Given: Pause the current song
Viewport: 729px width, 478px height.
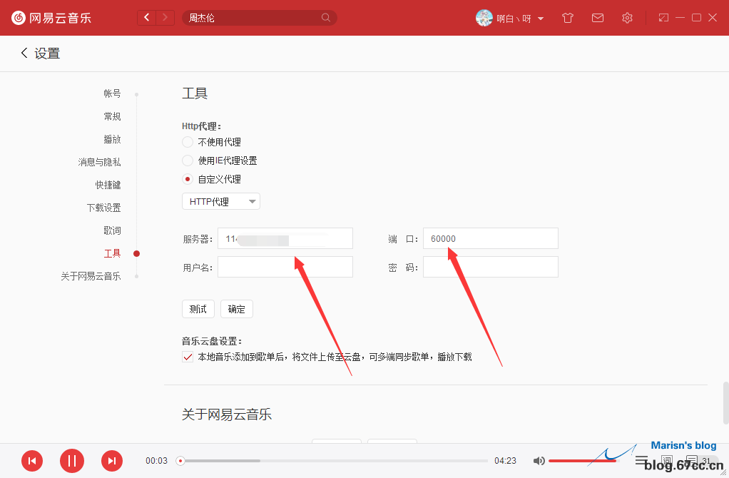Looking at the screenshot, I should (71, 461).
